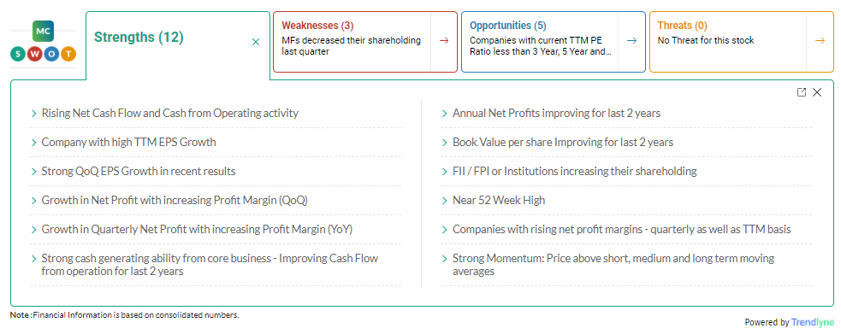
Task: Open 'Strong QoQ EPS Growth in recent results'
Action: [x=139, y=172]
